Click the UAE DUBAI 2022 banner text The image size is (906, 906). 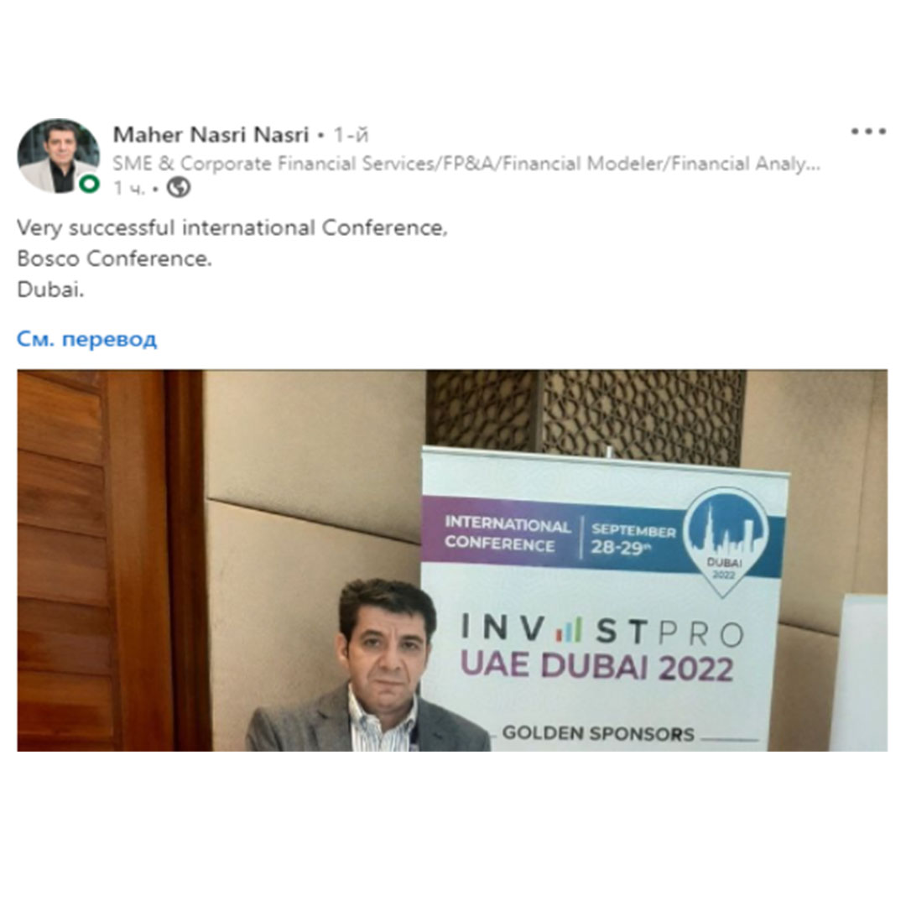coord(597,667)
